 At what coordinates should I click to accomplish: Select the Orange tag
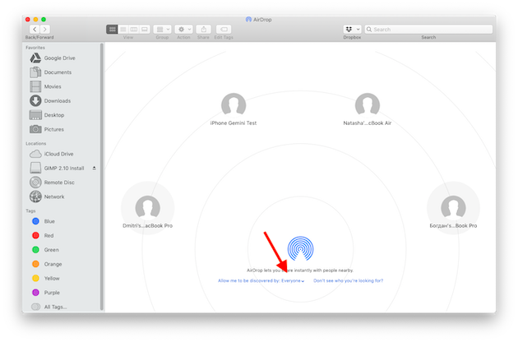pyautogui.click(x=47, y=264)
